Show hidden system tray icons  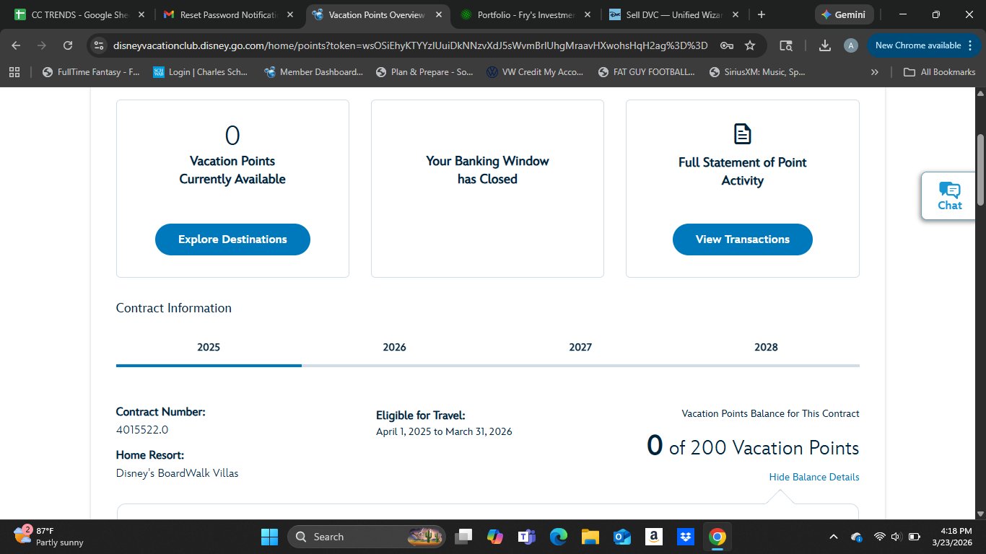point(833,537)
